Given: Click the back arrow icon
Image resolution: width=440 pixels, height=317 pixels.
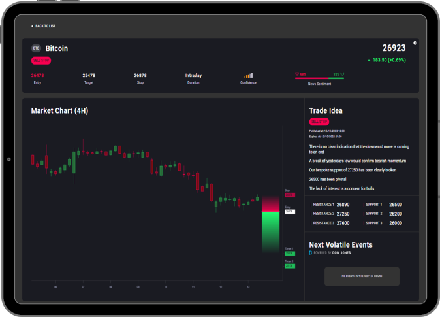Looking at the screenshot, I should click(32, 26).
